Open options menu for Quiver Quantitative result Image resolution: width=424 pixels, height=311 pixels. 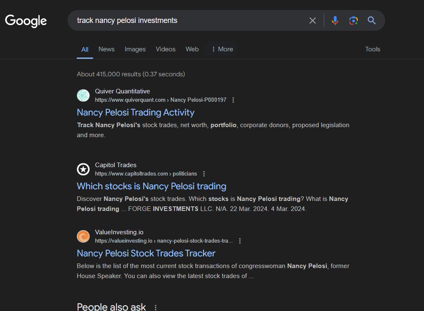[x=233, y=100]
